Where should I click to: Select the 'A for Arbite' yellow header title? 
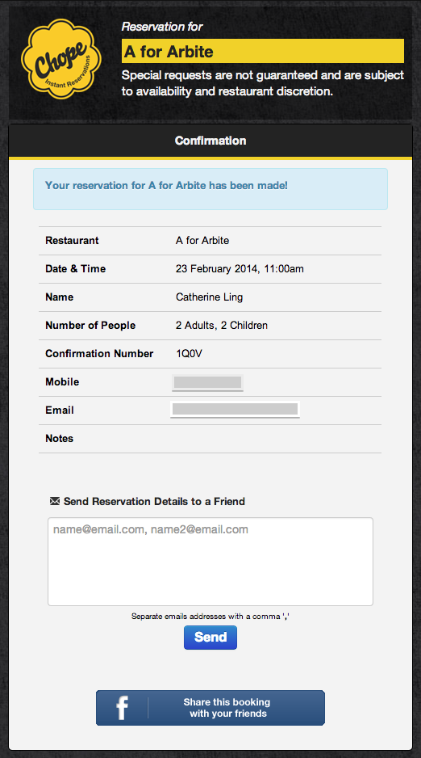(x=263, y=51)
